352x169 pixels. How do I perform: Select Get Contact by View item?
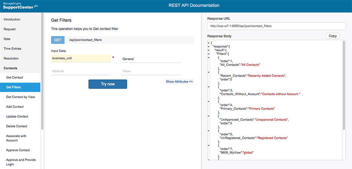click(21, 97)
